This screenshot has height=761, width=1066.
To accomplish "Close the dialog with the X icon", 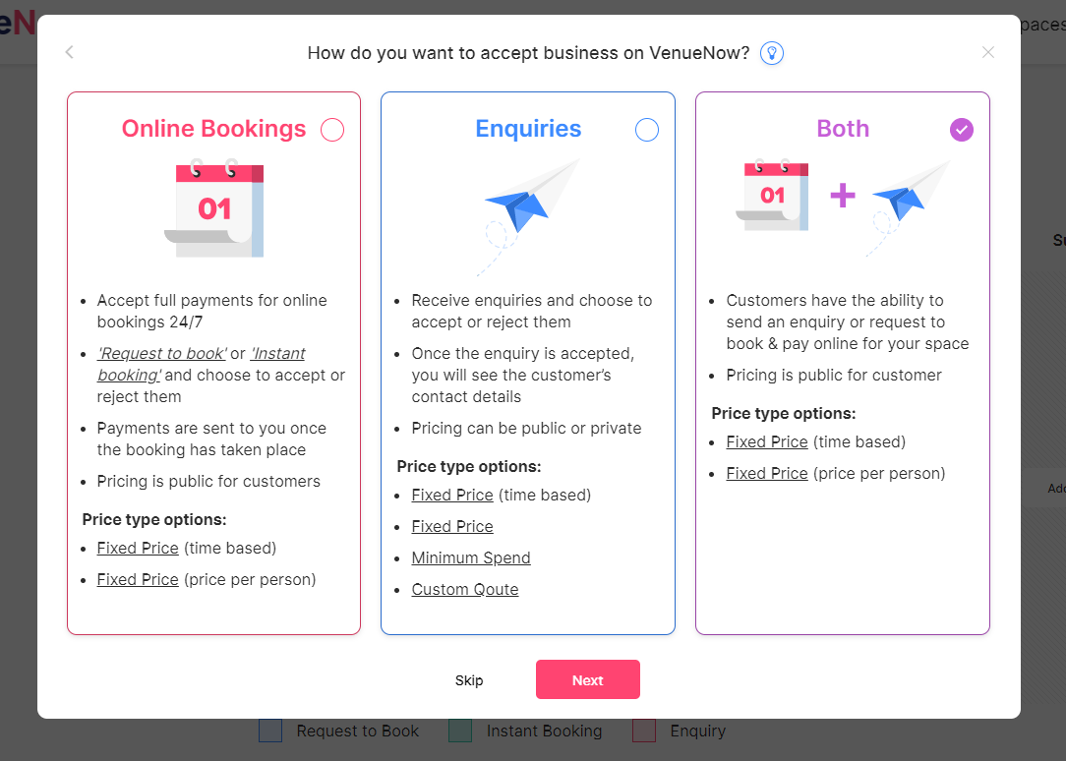I will pos(988,52).
